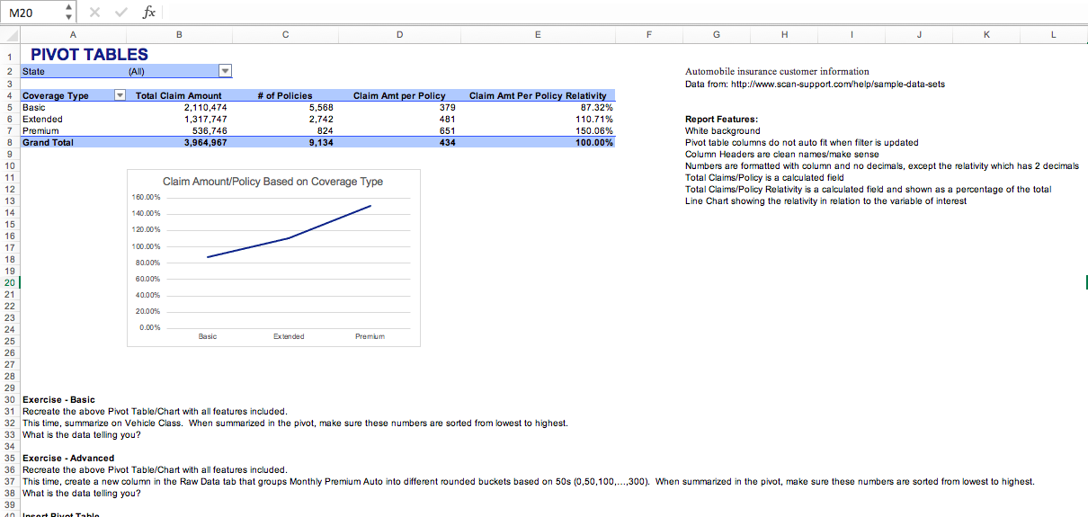
Task: Click the State label cell
Action: [x=33, y=72]
